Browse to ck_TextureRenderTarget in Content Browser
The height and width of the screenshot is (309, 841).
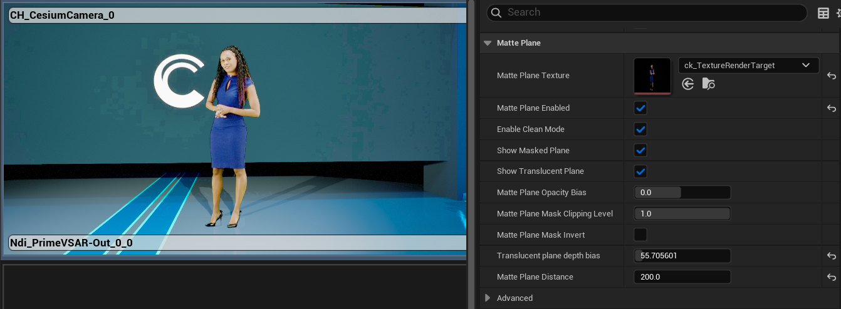tap(709, 84)
